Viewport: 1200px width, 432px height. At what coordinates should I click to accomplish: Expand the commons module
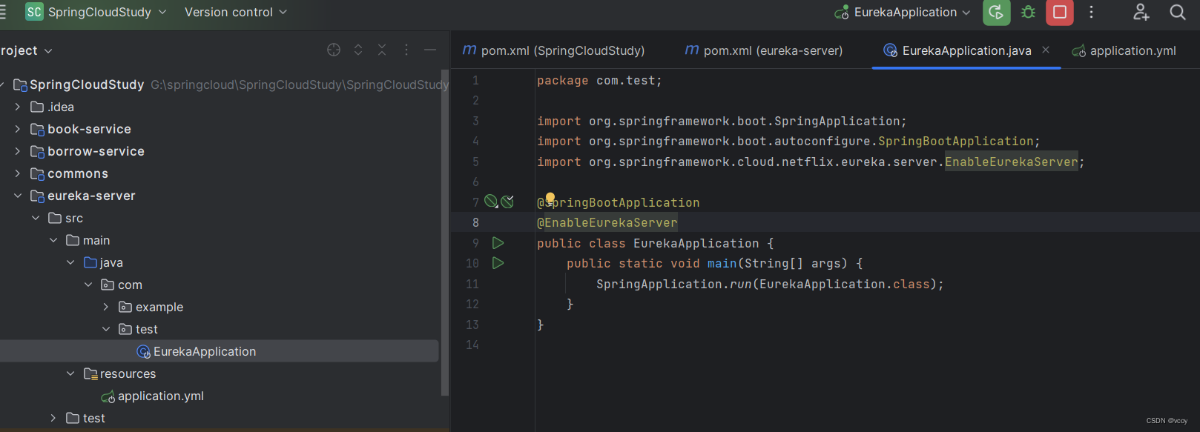click(x=18, y=173)
